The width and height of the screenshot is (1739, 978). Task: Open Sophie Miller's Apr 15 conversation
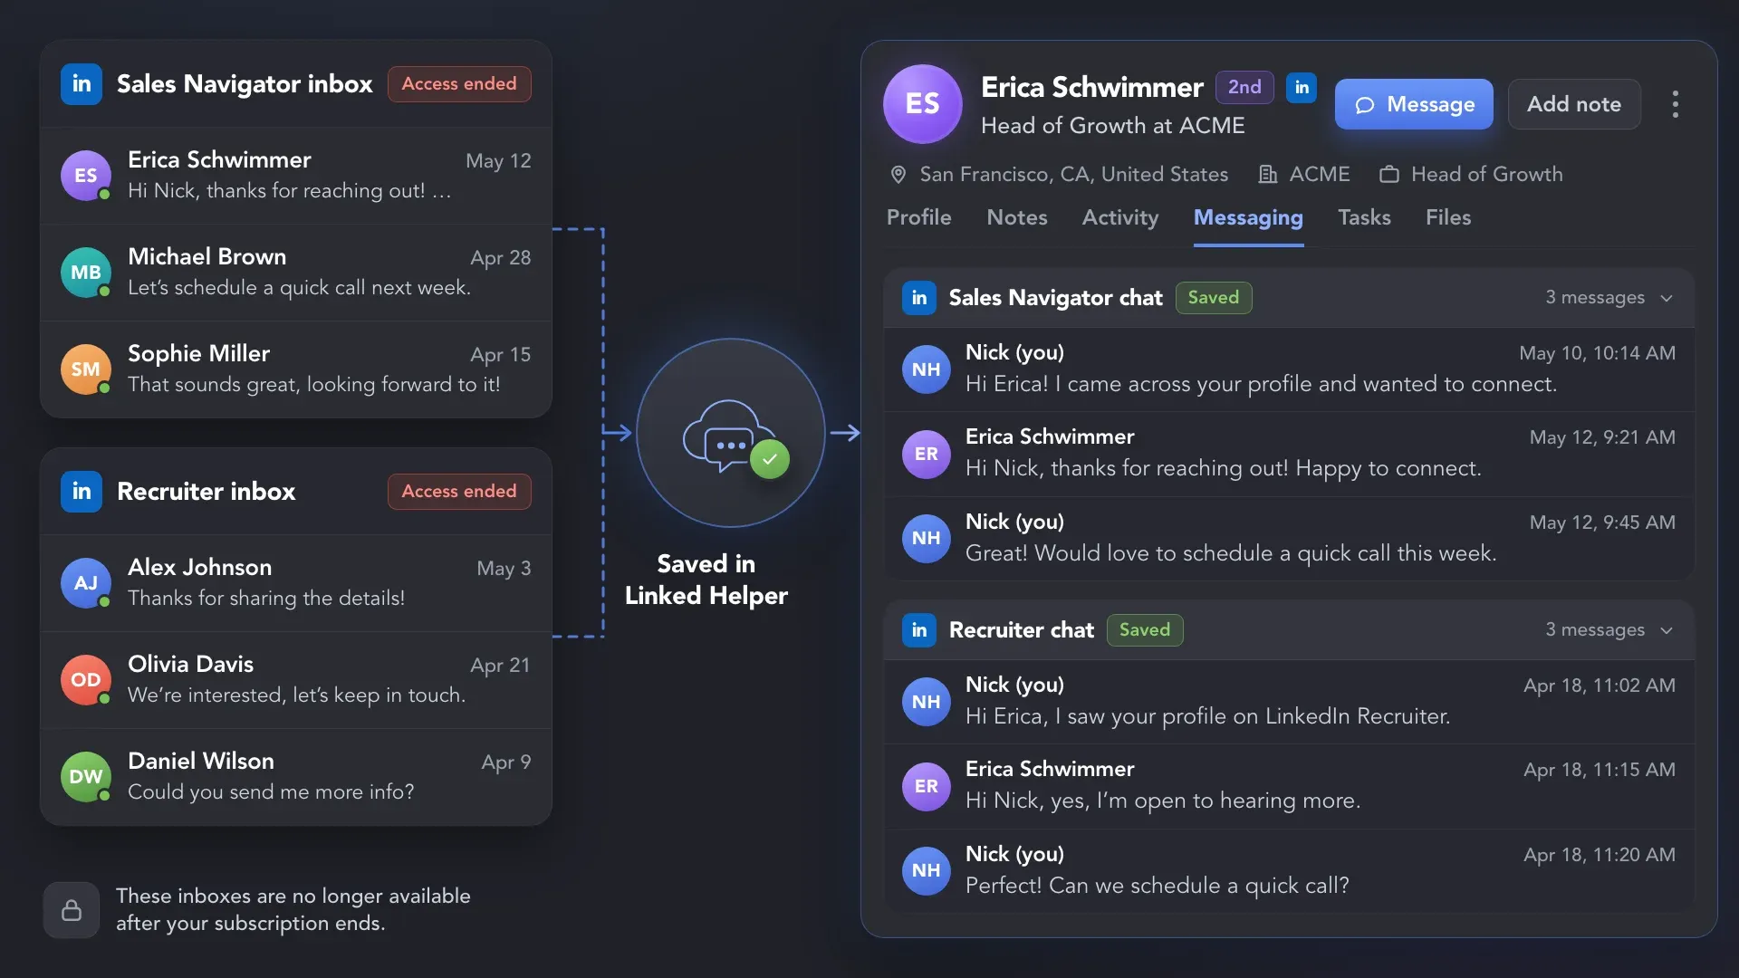(296, 369)
